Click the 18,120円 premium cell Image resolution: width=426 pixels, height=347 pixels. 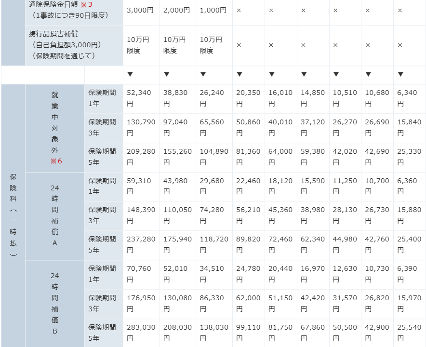coord(281,187)
